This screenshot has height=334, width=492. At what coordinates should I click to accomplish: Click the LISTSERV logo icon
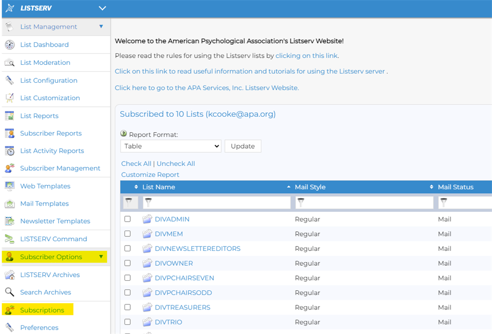click(x=10, y=8)
